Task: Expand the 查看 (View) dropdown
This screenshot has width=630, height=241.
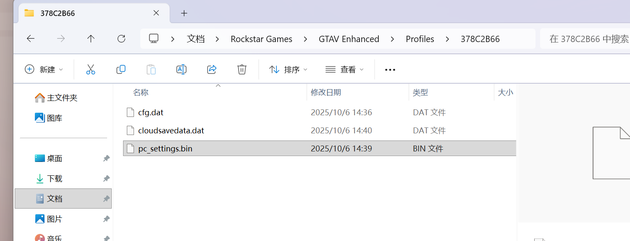Action: coord(344,69)
